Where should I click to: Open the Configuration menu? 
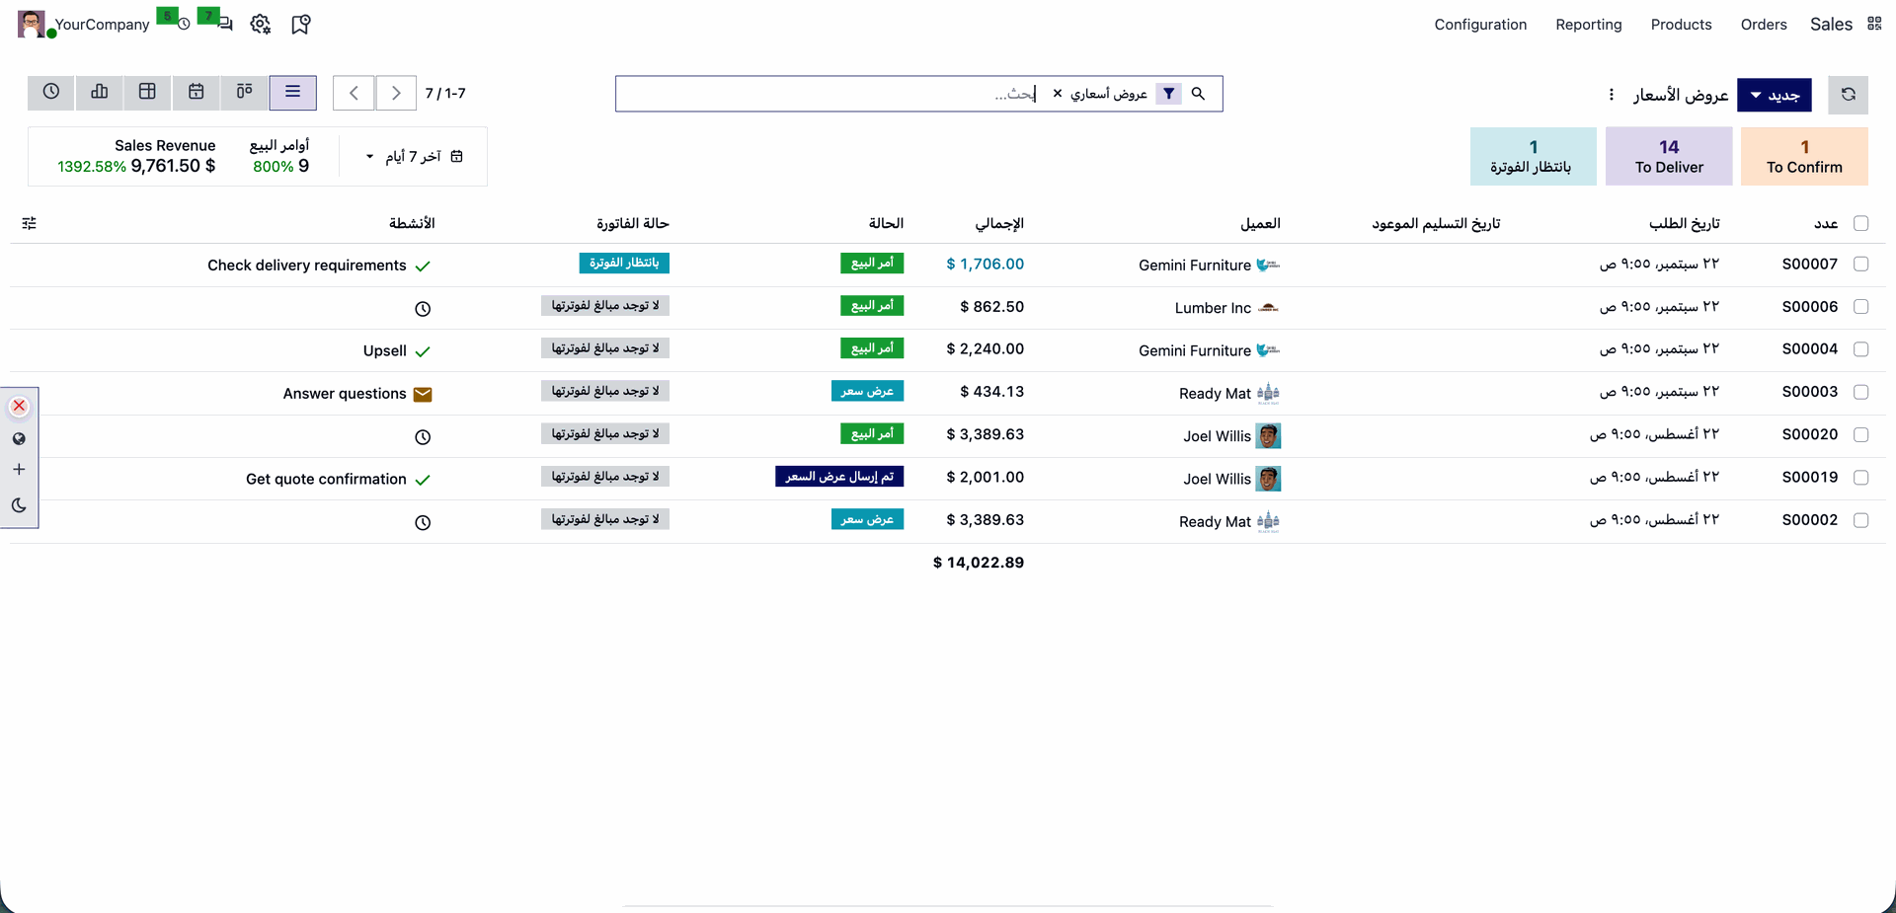(x=1480, y=25)
